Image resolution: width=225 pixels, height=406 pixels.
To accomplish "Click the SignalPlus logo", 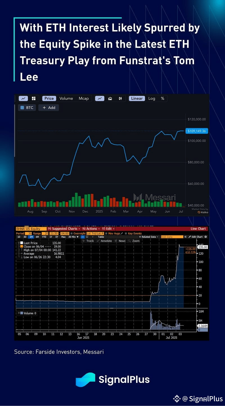I will 113,380.
